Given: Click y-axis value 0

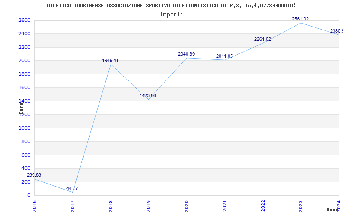Looking at the screenshot, I should pos(29,196).
